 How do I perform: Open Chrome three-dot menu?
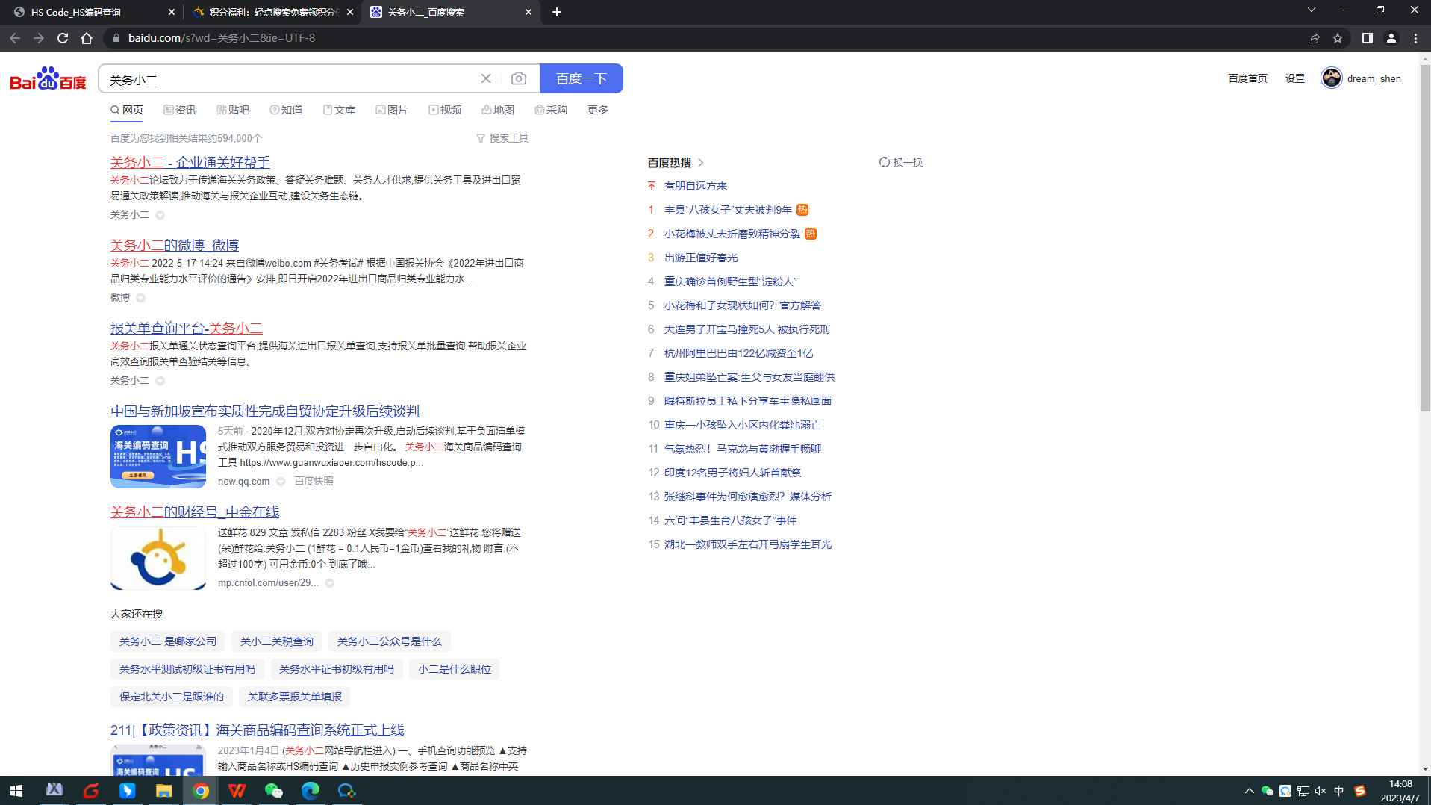coord(1416,38)
